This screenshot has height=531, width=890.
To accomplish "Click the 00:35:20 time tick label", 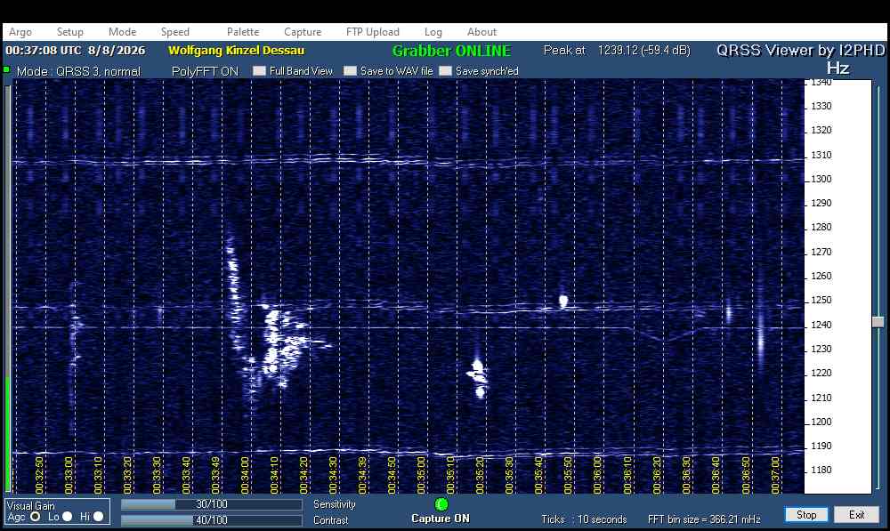I will 481,475.
